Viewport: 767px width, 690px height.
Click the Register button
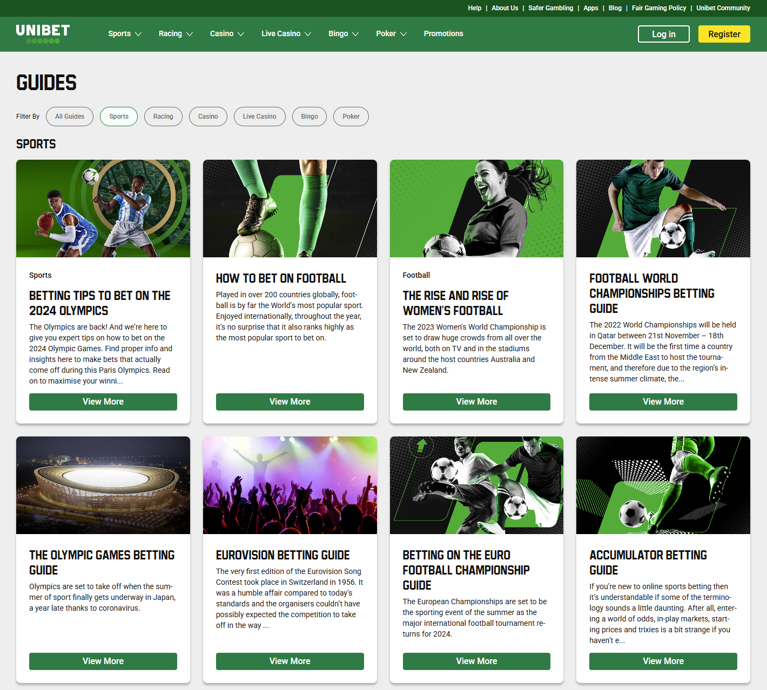[724, 33]
